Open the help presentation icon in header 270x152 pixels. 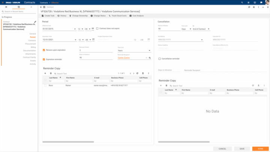coord(255,3)
